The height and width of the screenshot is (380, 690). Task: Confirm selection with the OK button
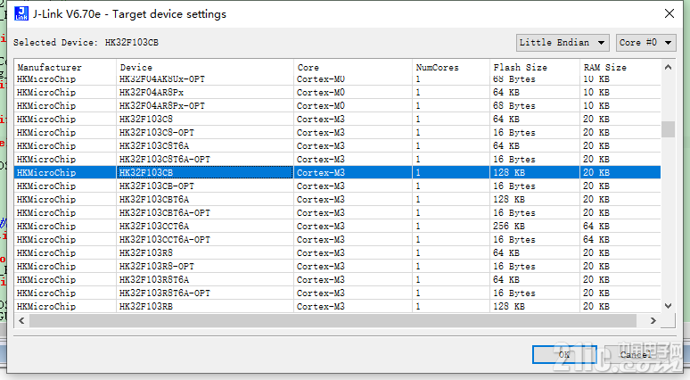click(x=564, y=354)
